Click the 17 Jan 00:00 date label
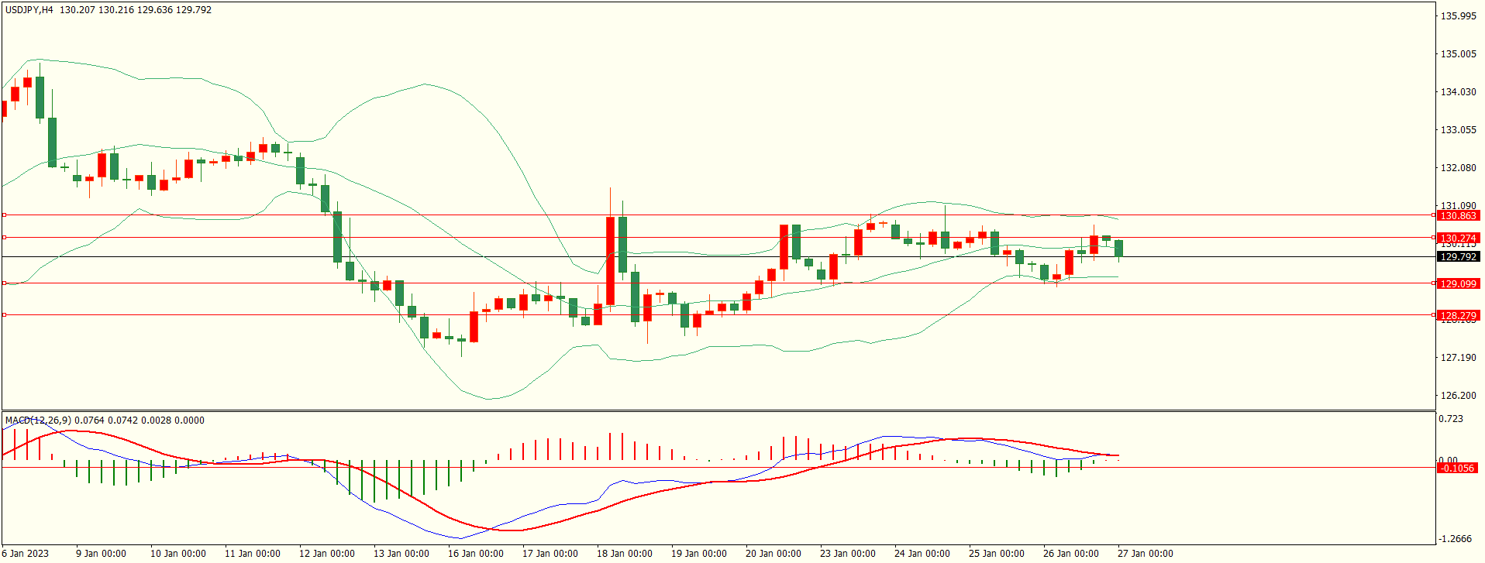The image size is (1485, 563). 550,554
